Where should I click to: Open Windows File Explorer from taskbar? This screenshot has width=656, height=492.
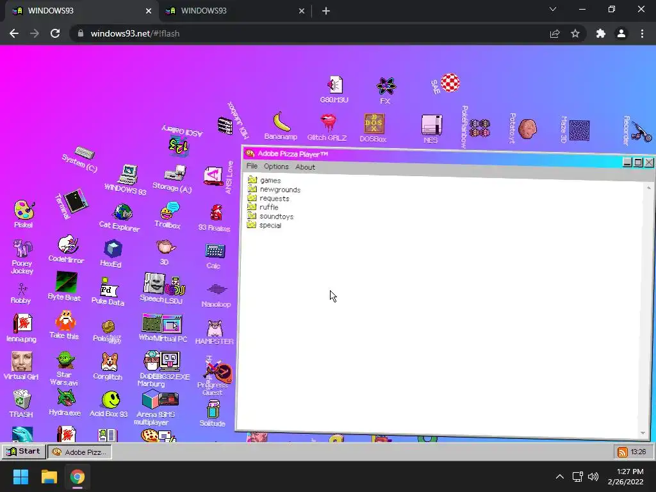[x=49, y=477]
